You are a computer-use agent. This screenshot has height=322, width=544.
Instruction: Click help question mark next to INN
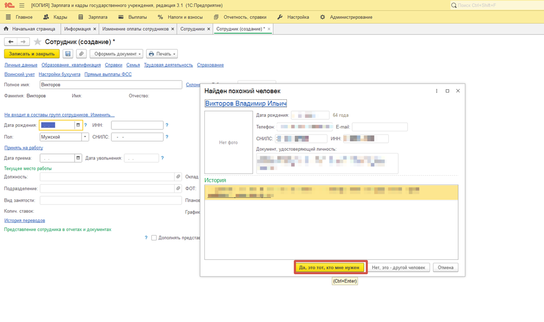tap(167, 125)
